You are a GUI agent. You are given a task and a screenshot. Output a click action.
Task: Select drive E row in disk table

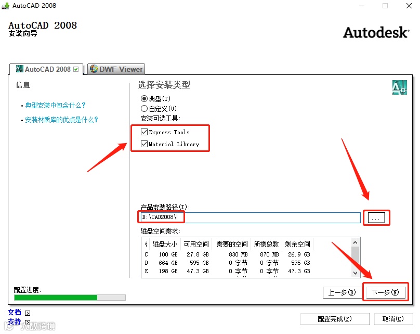point(227,271)
